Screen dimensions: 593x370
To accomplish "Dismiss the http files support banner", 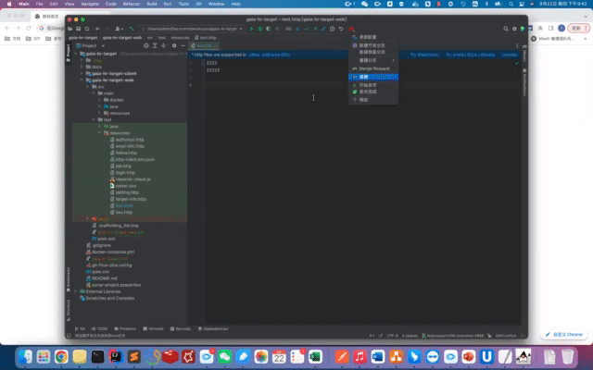I will [509, 55].
